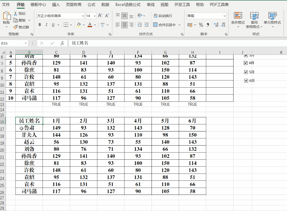The image size is (287, 211).
Task: Open Format as Table (套用表格格式)
Action: 254,20
